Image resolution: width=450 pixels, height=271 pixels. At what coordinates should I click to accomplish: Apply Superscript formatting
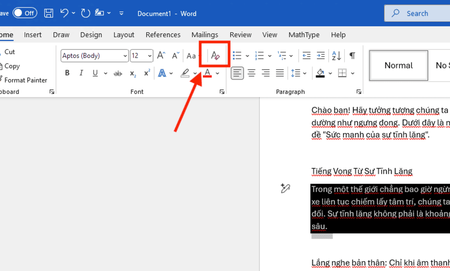[147, 73]
